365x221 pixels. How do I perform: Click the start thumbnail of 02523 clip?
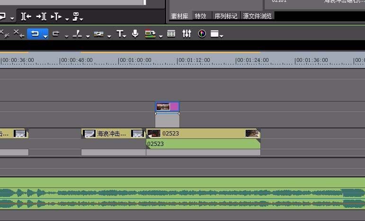[x=154, y=134]
